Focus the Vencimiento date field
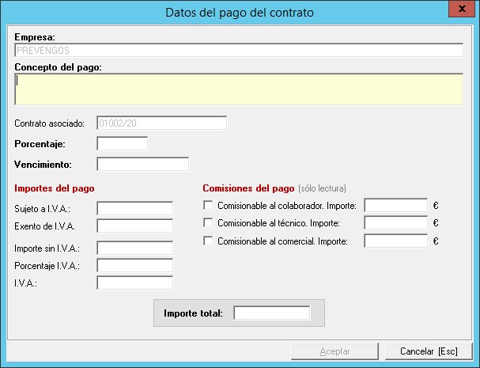This screenshot has width=480, height=368. [142, 164]
